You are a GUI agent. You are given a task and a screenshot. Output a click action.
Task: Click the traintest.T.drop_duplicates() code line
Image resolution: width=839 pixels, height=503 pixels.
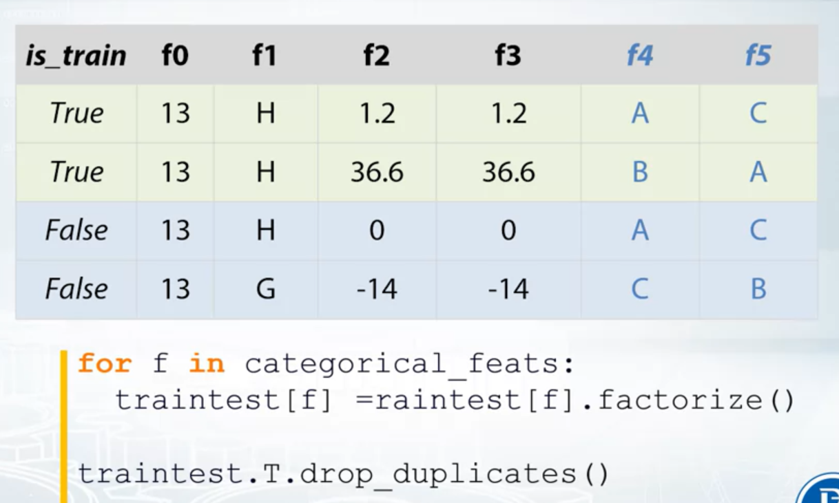pyautogui.click(x=343, y=473)
